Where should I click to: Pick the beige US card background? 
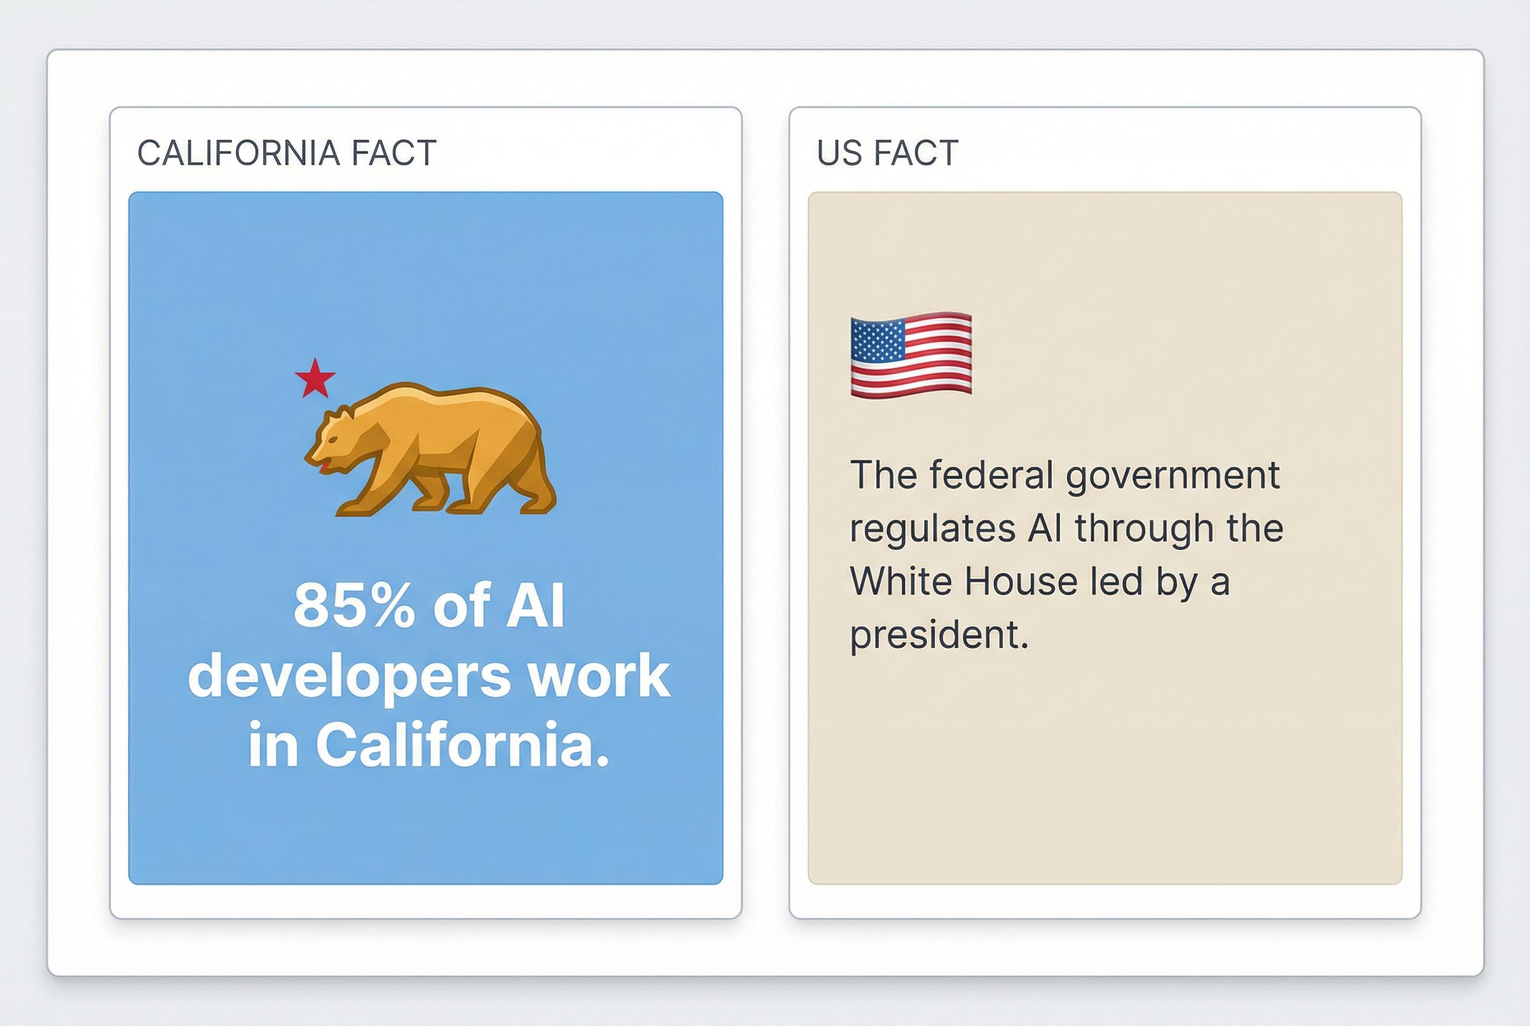click(1105, 772)
